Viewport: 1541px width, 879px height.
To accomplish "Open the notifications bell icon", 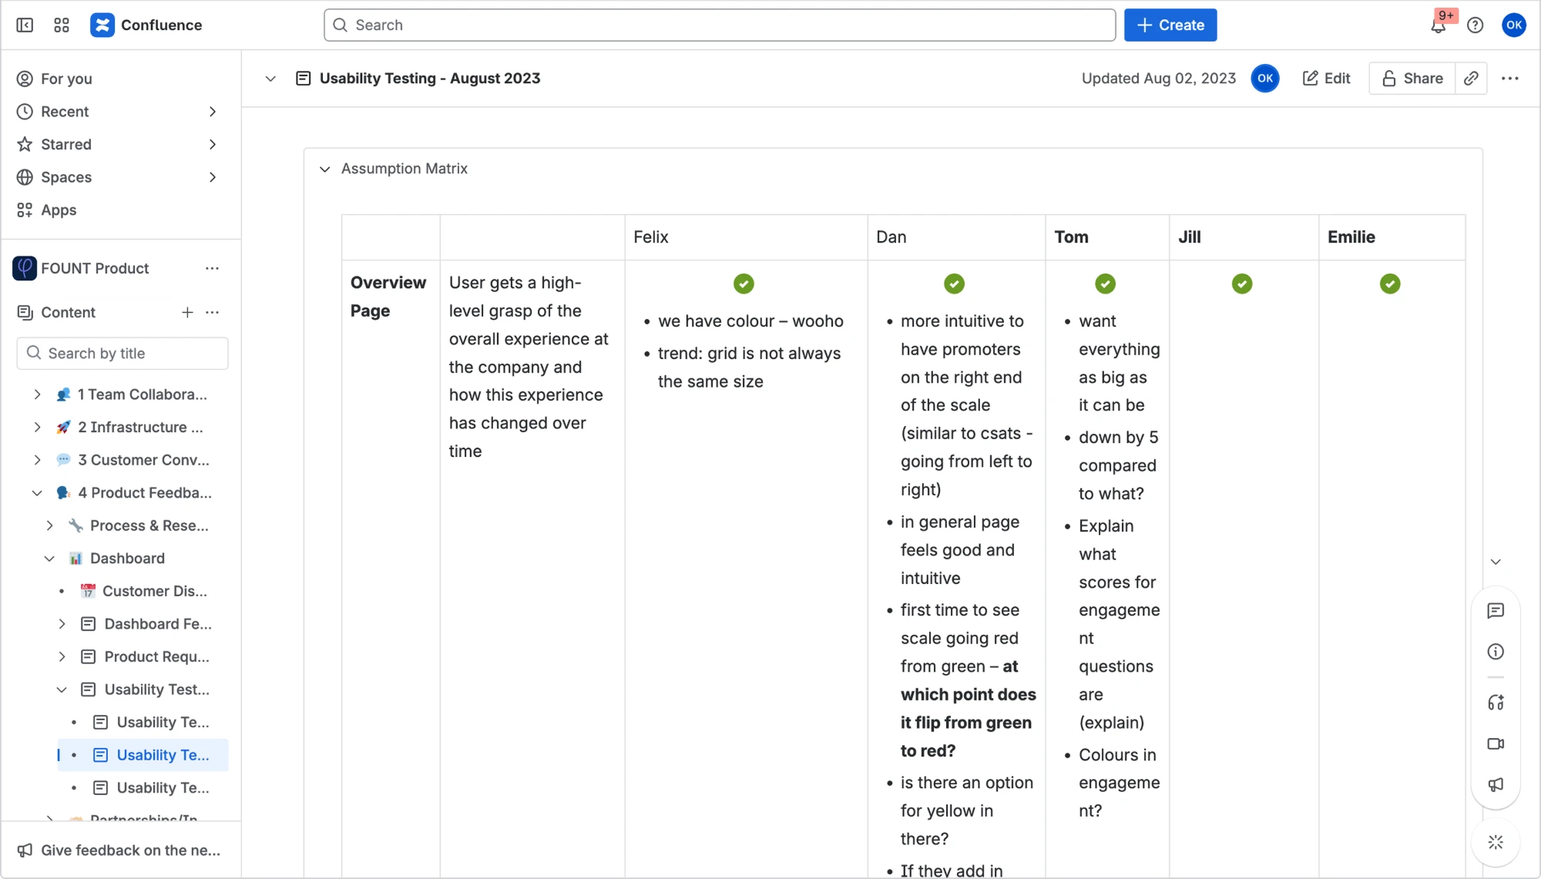I will [1439, 25].
